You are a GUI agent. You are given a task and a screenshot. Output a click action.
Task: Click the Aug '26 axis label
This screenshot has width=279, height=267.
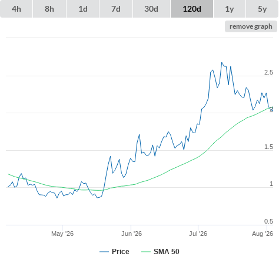(263, 234)
